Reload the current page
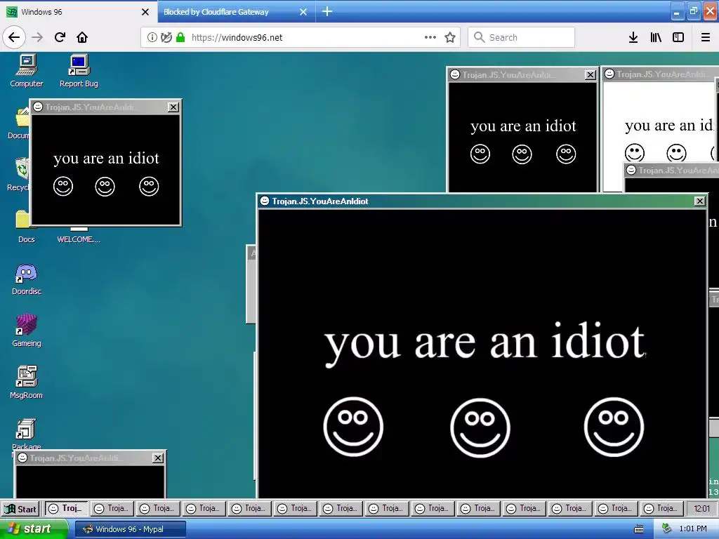 (x=60, y=37)
